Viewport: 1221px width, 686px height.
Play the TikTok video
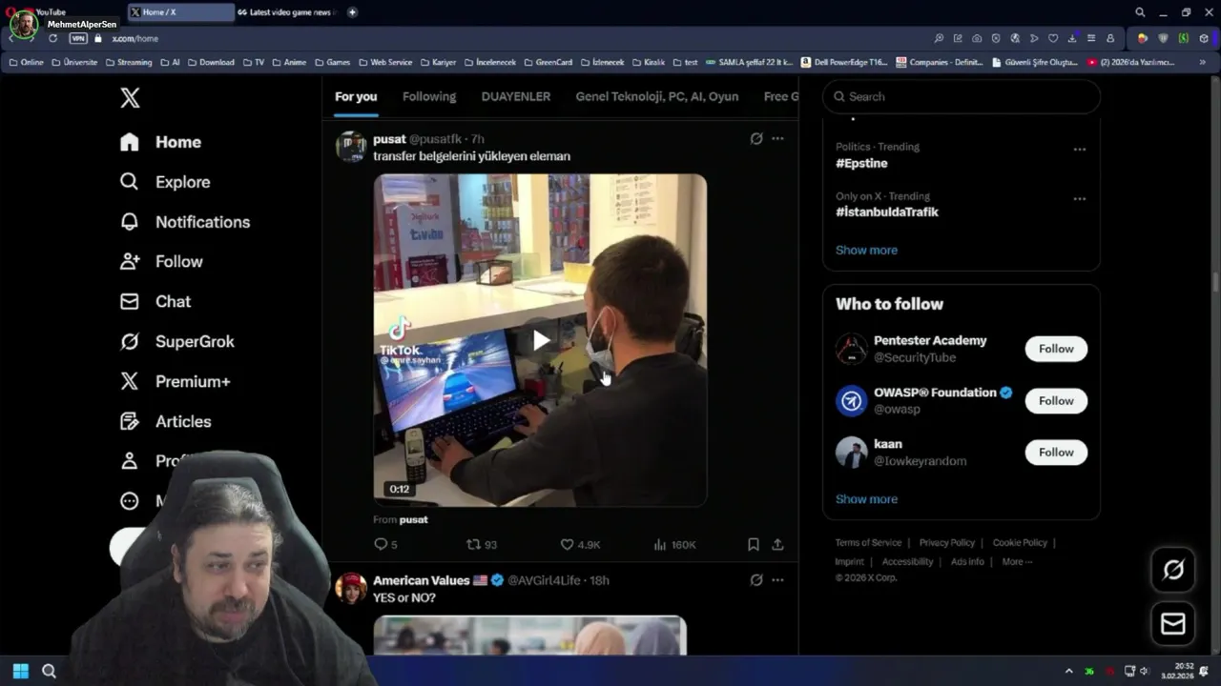pos(540,340)
